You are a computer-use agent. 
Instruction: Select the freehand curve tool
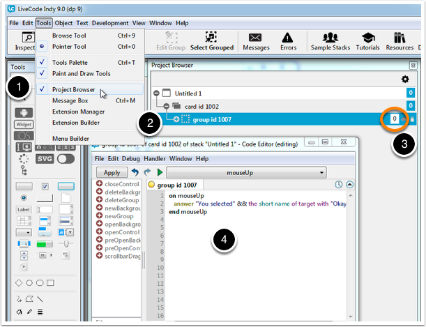(x=19, y=299)
